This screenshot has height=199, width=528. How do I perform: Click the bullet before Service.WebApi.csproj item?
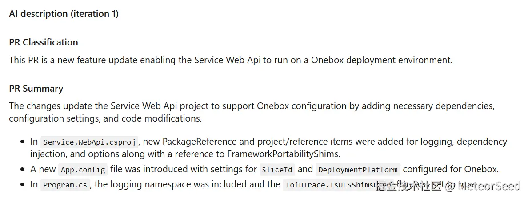pyautogui.click(x=22, y=142)
